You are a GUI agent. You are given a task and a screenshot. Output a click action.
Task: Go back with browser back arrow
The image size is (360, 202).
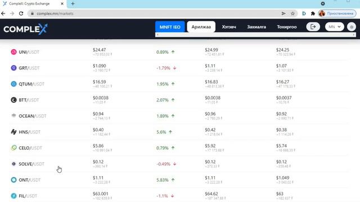pos(3,13)
